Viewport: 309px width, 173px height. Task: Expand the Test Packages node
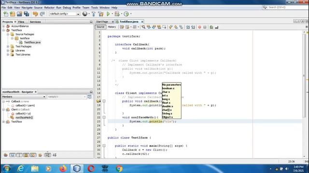point(8,47)
